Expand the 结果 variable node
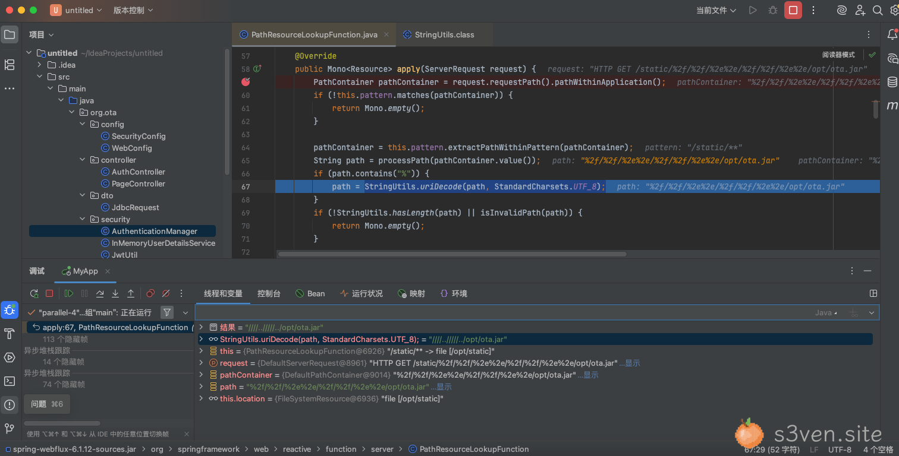 click(202, 327)
